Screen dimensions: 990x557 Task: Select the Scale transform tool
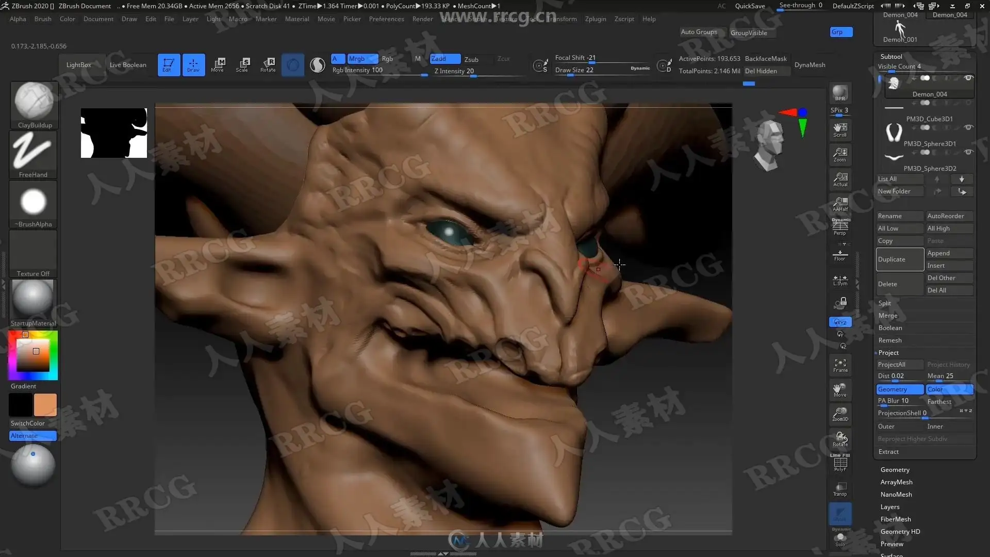click(242, 64)
